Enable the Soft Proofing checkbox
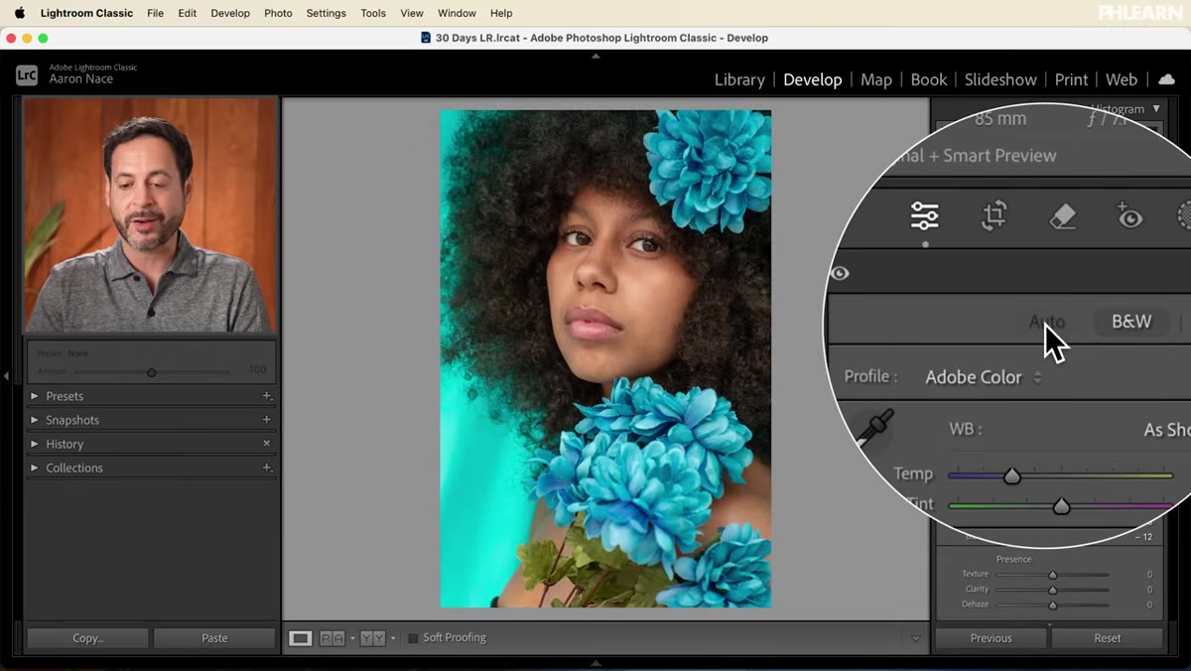This screenshot has height=671, width=1191. pos(413,638)
